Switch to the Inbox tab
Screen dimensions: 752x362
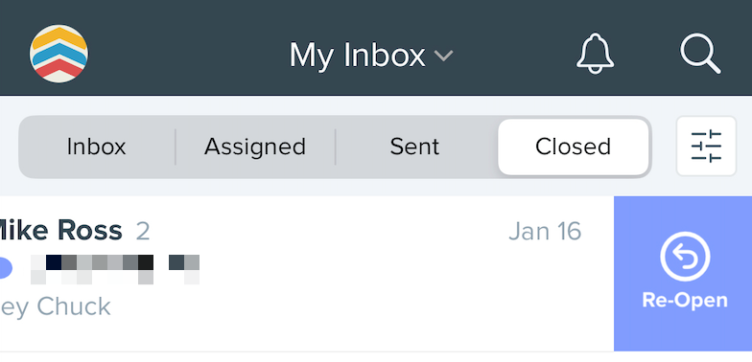pyautogui.click(x=96, y=147)
